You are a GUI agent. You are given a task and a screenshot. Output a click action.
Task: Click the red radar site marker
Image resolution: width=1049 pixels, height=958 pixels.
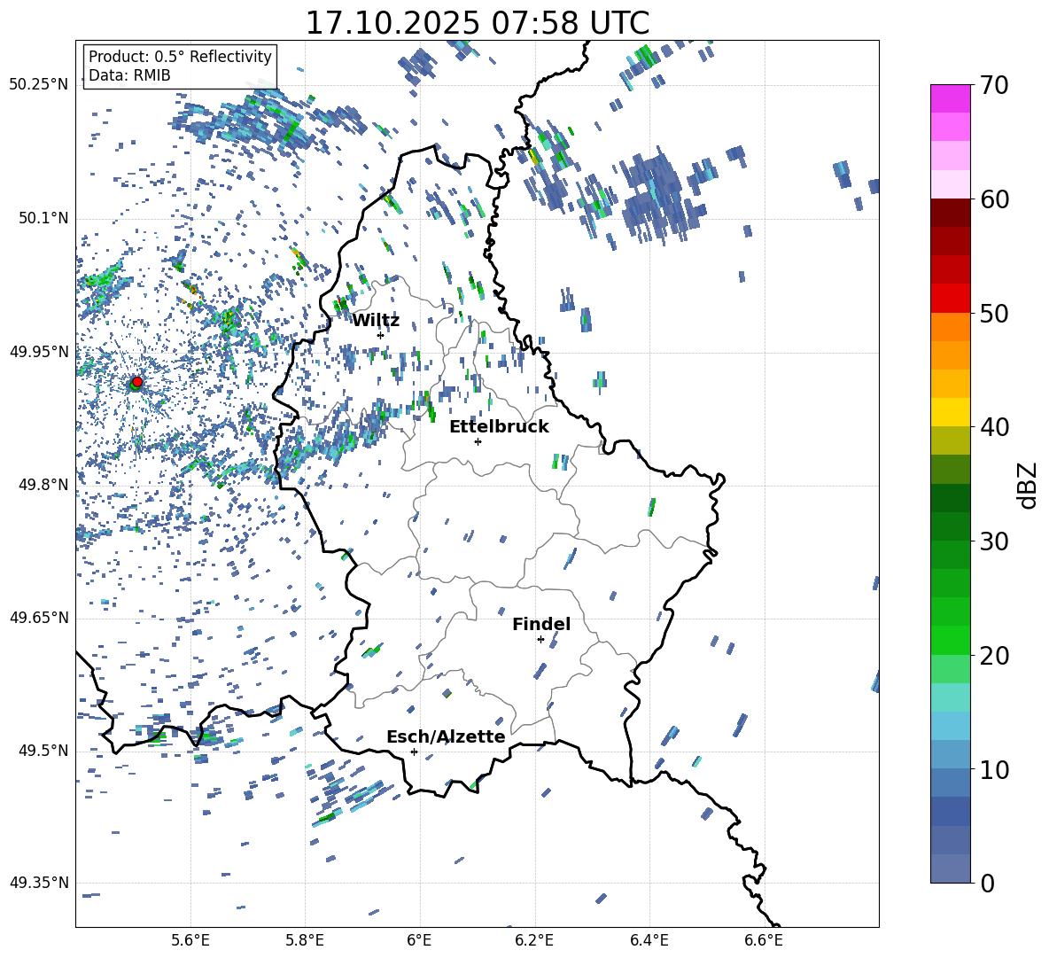[x=137, y=382]
